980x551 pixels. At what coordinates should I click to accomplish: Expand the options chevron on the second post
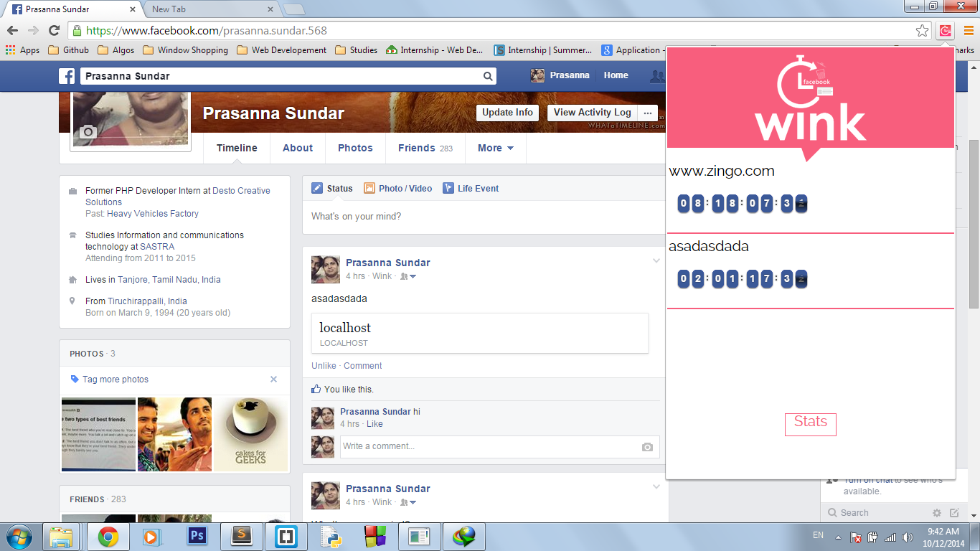click(x=656, y=487)
